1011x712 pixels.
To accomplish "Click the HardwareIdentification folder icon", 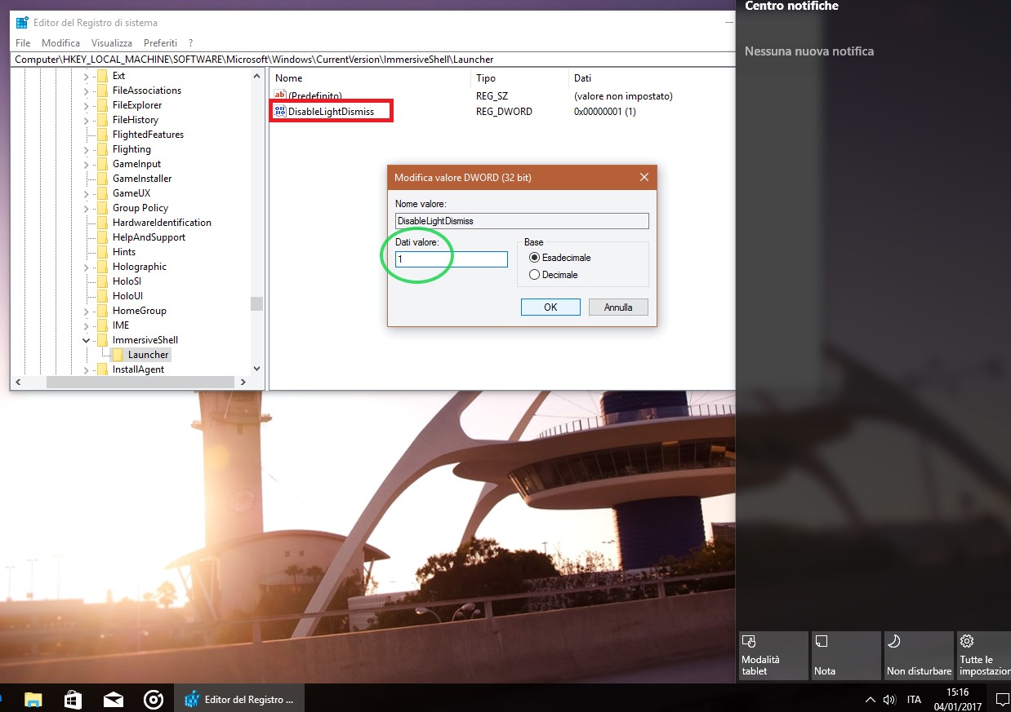I will tap(102, 223).
